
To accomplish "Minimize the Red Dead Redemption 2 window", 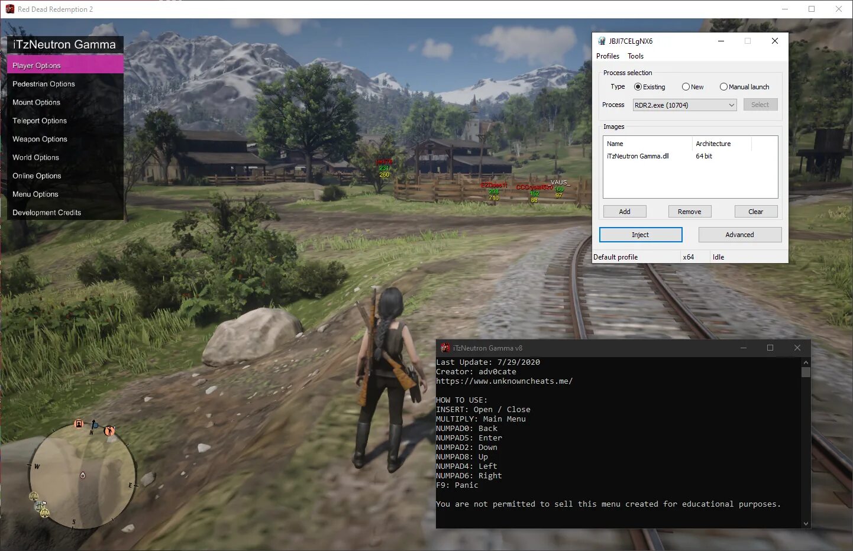I will [x=785, y=9].
